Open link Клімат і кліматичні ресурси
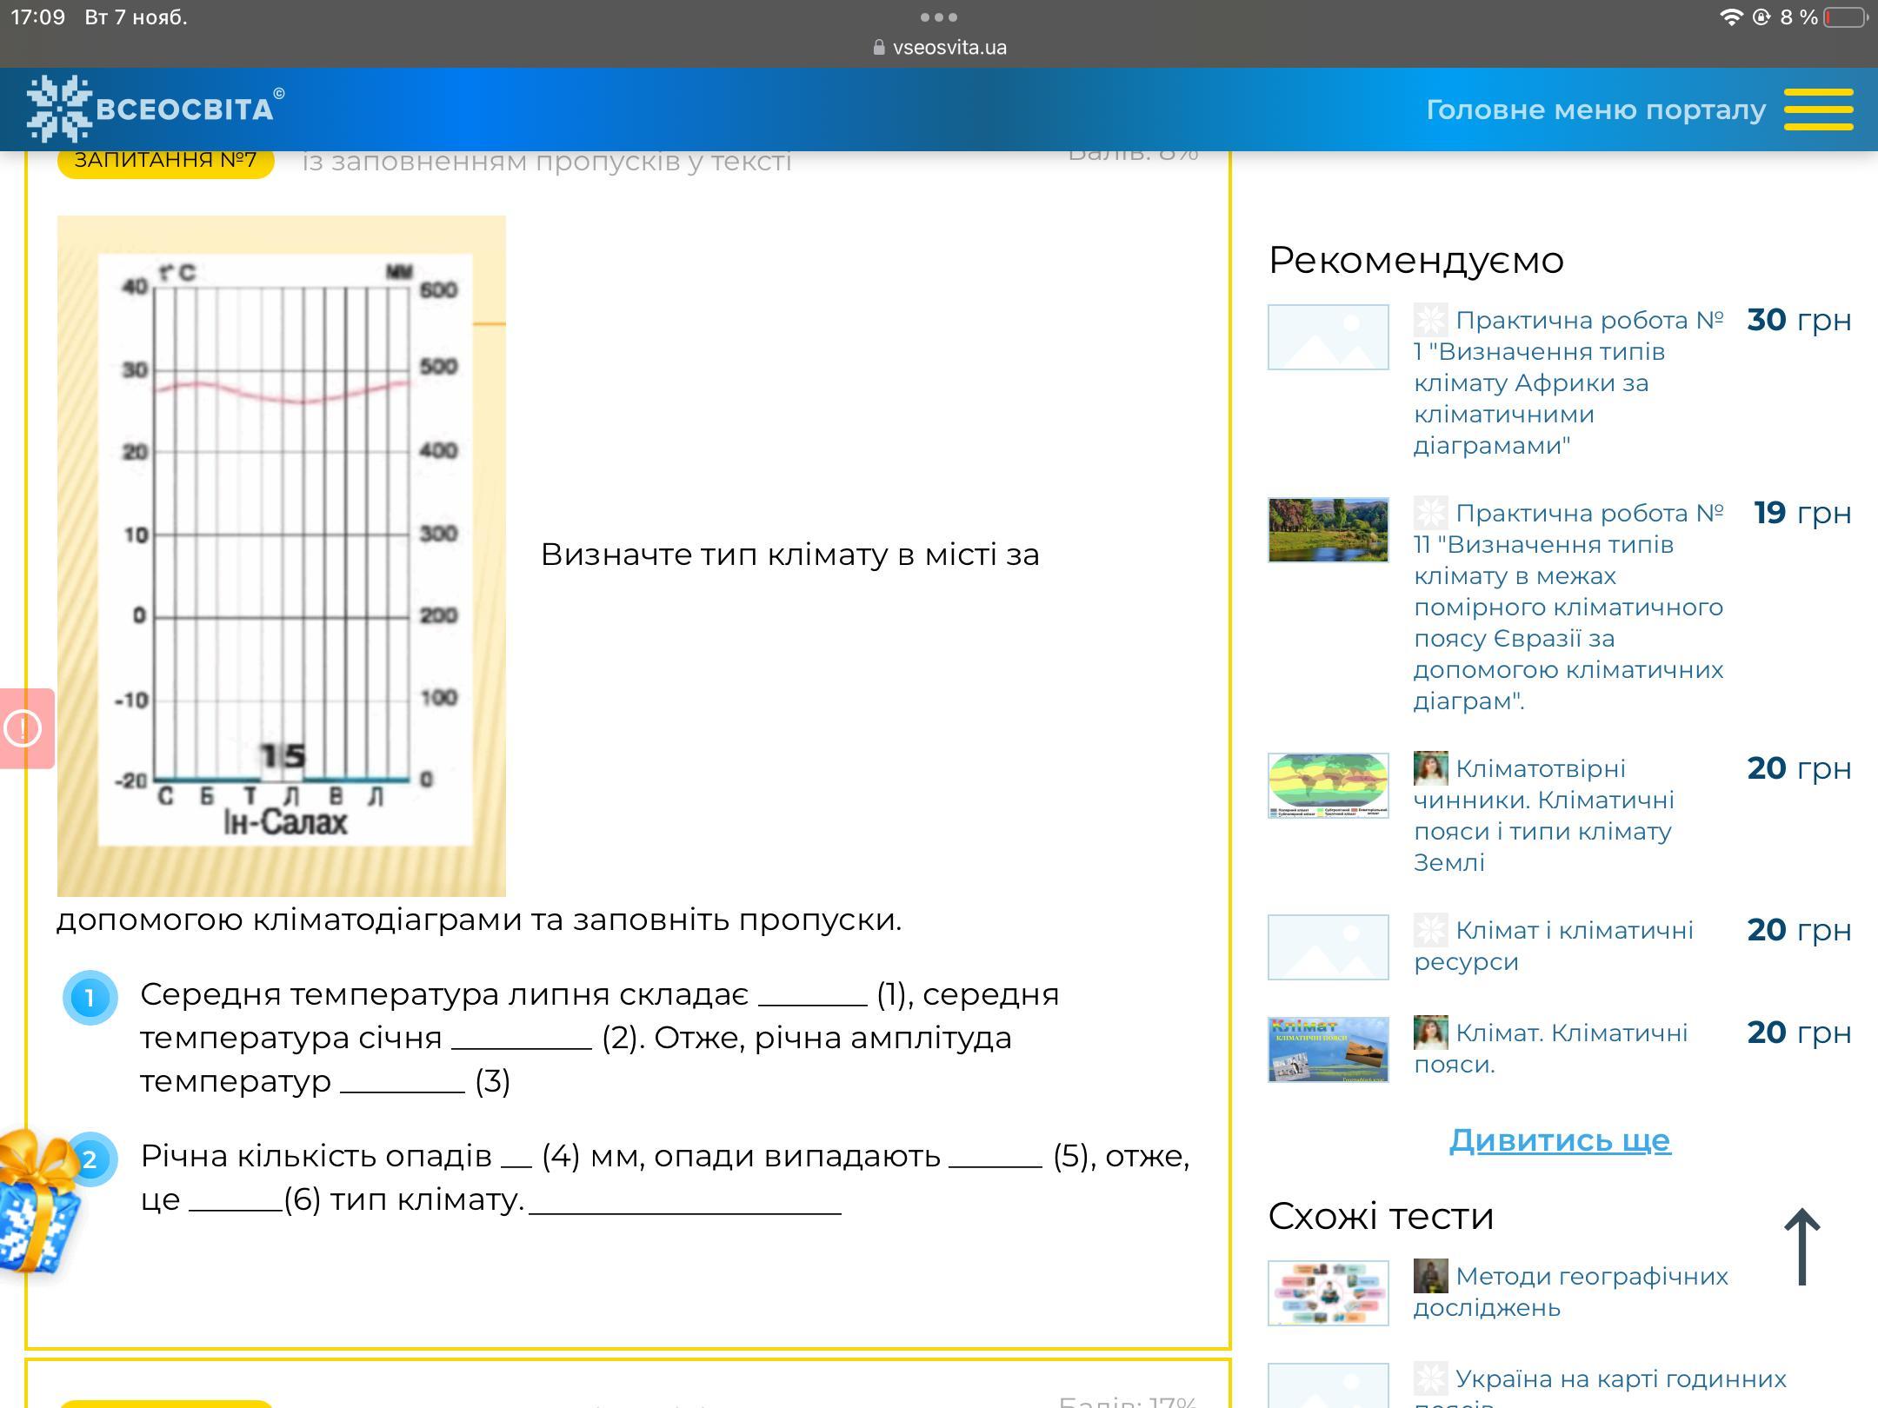 (x=1554, y=946)
